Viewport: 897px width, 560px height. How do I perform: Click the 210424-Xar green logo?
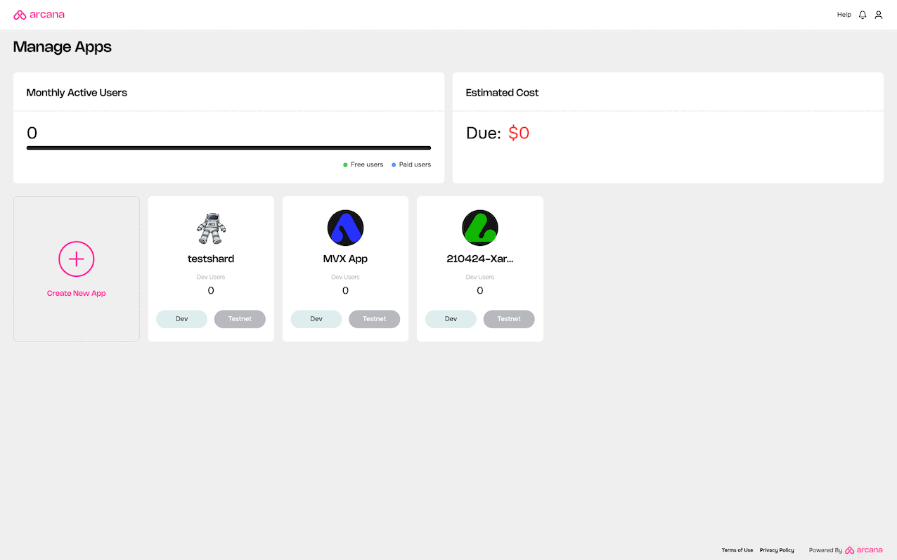480,228
